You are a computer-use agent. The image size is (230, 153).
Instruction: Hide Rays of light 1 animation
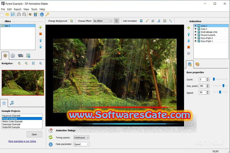[195, 41]
